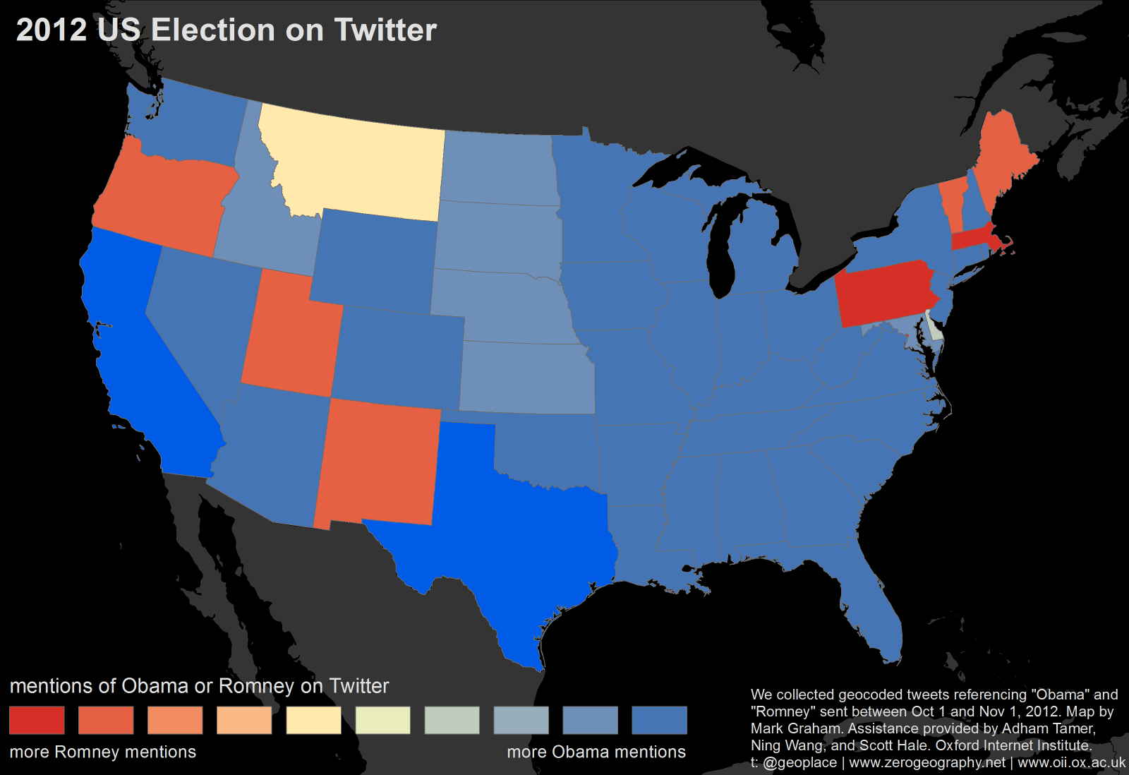Click the orange Oregon state
Viewport: 1129px width, 775px height.
166,201
